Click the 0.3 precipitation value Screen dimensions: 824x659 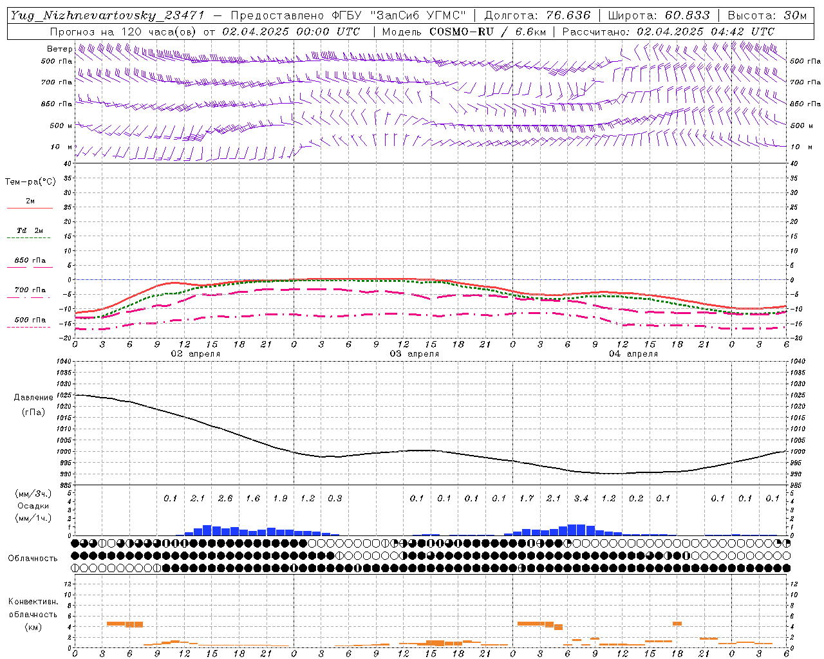[335, 499]
